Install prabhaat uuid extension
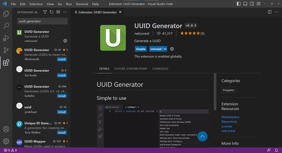 pos(62,112)
